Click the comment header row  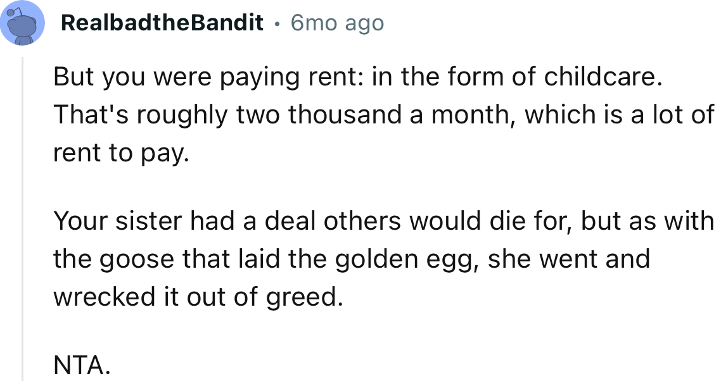point(190,23)
